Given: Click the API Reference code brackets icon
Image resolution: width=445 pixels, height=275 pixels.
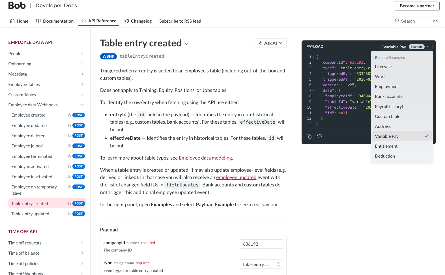Looking at the screenshot, I should [x=84, y=21].
